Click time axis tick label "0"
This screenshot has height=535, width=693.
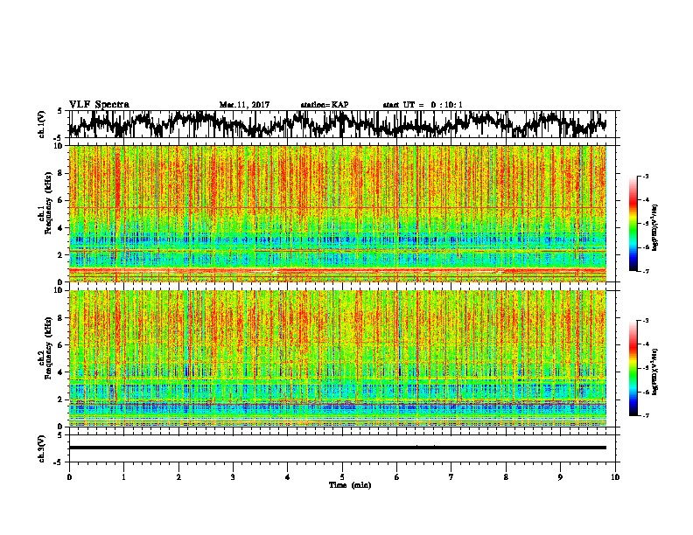point(69,477)
